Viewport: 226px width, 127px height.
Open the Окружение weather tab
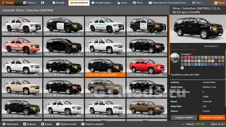click(123, 2)
